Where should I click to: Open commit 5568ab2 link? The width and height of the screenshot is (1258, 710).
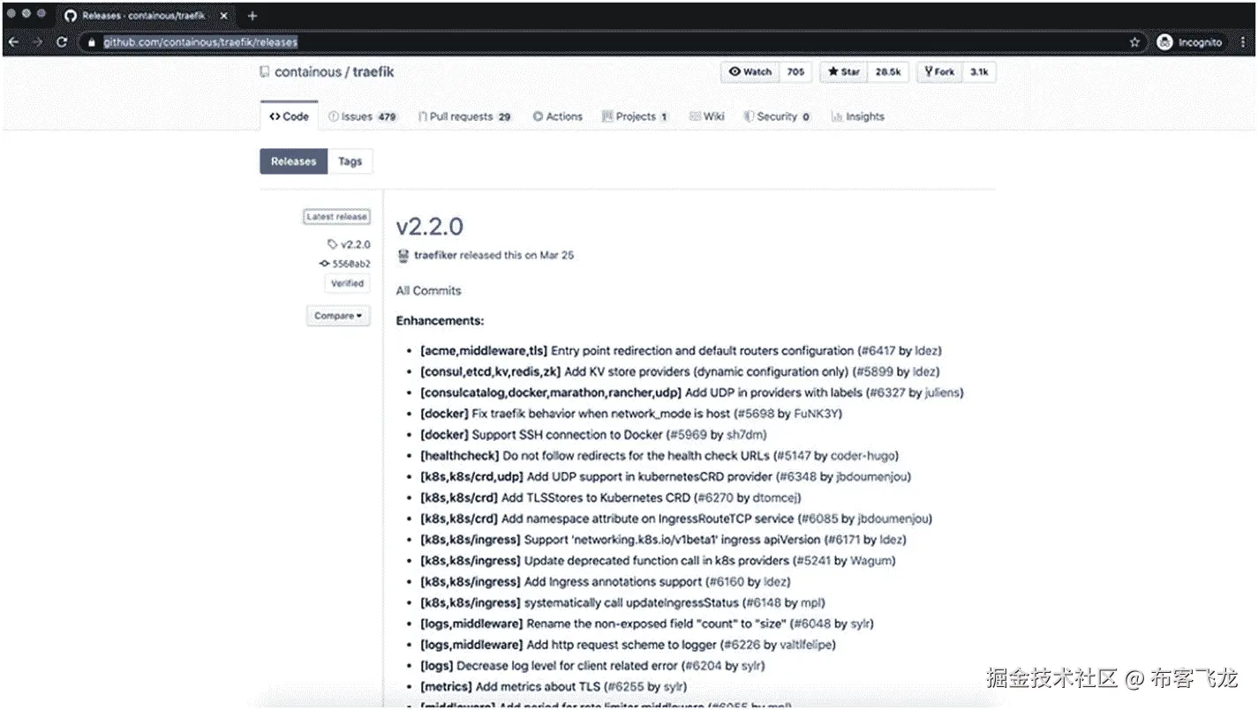coord(350,264)
